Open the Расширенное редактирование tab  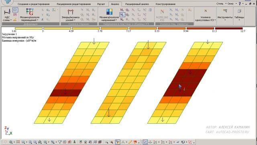tap(74, 4)
